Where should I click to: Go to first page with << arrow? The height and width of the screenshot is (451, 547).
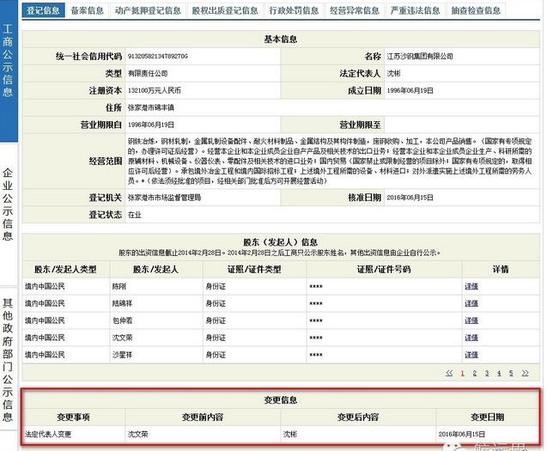449,373
